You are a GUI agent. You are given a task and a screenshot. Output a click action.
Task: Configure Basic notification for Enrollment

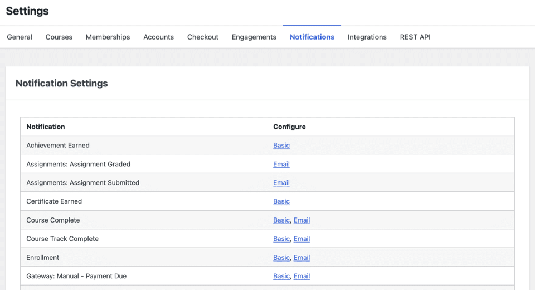click(281, 258)
